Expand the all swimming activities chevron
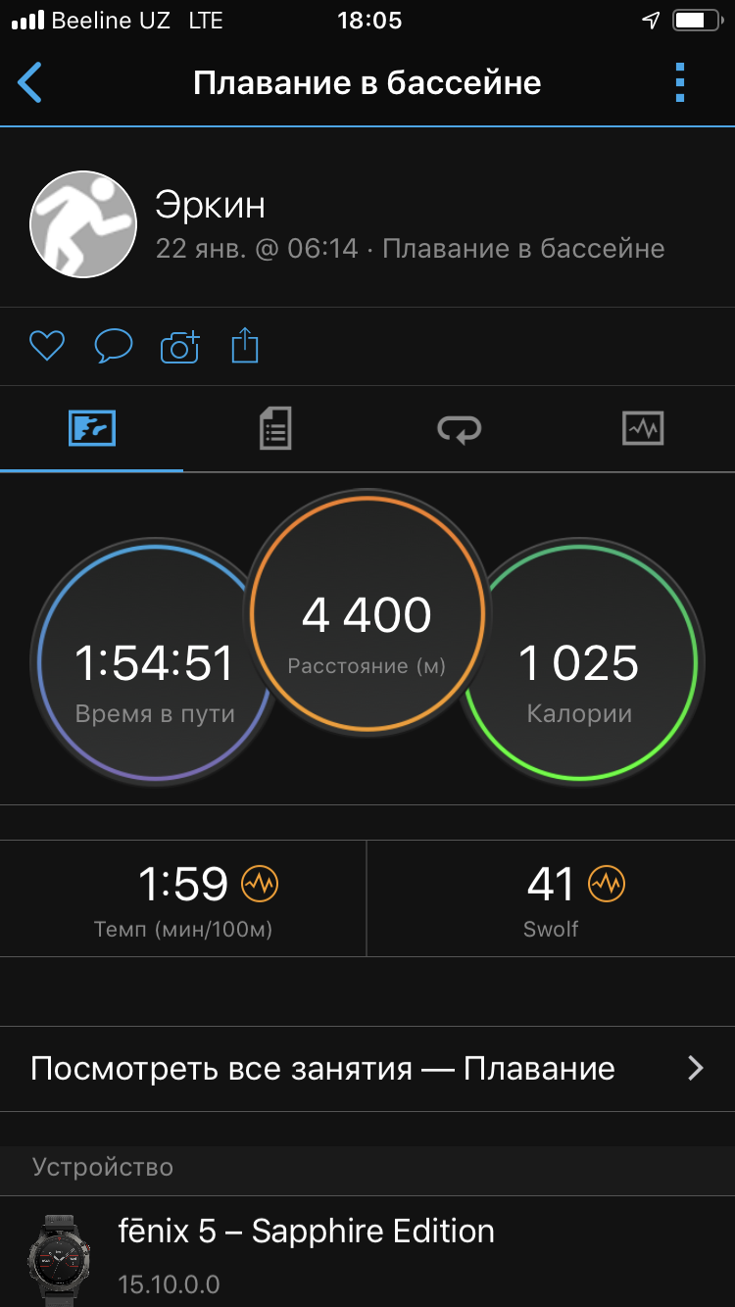This screenshot has width=735, height=1307. click(x=696, y=1068)
